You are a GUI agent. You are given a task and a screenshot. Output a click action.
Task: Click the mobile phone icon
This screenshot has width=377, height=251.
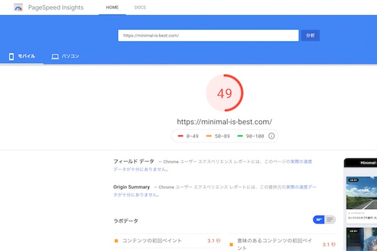point(11,56)
